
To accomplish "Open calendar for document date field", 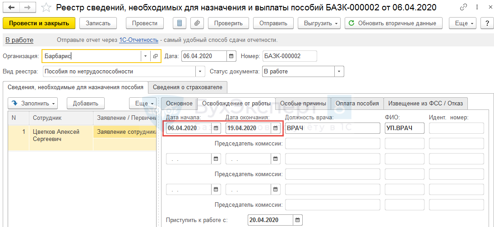I will coord(231,56).
